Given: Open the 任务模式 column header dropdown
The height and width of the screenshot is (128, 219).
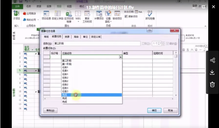Looking at the screenshot, I should click(32, 50).
